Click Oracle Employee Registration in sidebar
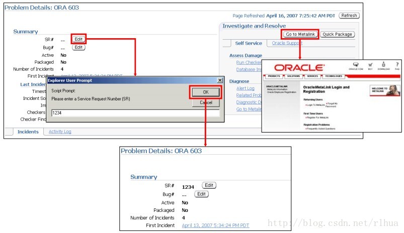This screenshot has height=233, width=404. pos(281,92)
